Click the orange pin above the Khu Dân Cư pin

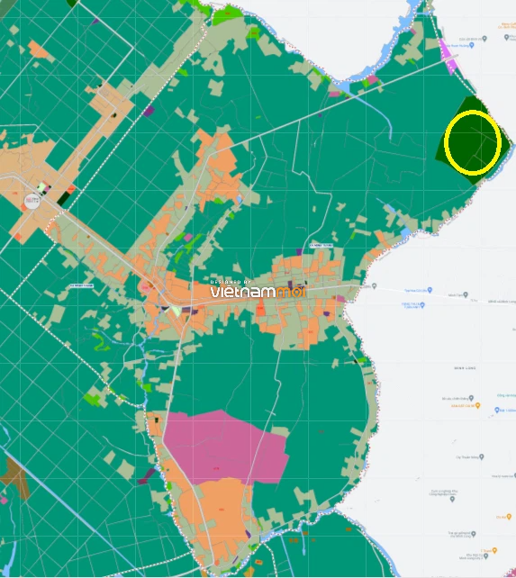(x=494, y=550)
